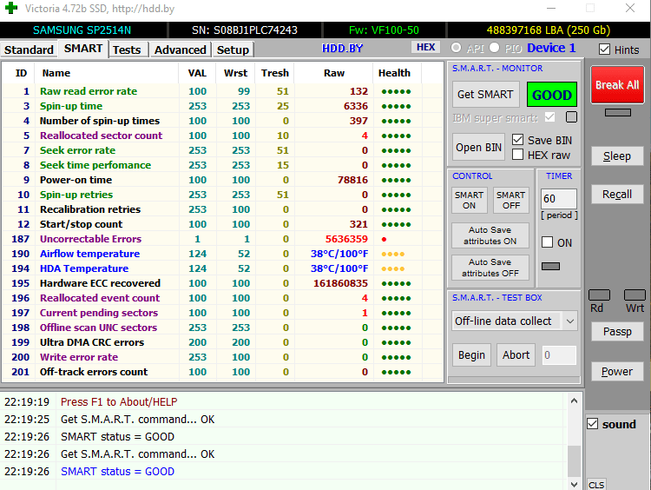Screen dimensions: 651x490
Task: Open the Advanced tab
Action: tap(181, 50)
